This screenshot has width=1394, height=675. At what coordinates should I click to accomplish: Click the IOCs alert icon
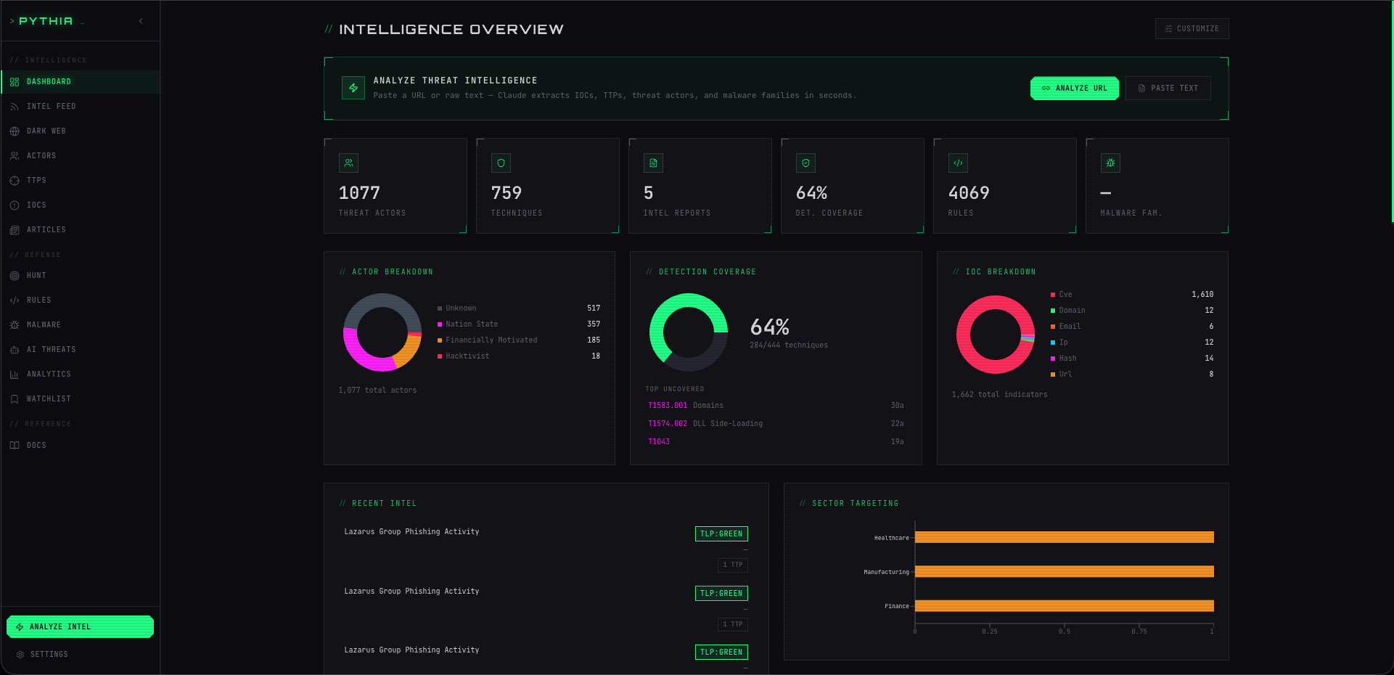15,205
